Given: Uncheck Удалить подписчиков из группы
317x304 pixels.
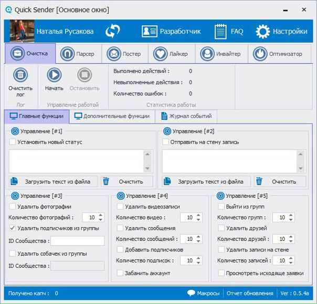Looking at the screenshot, I should coord(13,228).
